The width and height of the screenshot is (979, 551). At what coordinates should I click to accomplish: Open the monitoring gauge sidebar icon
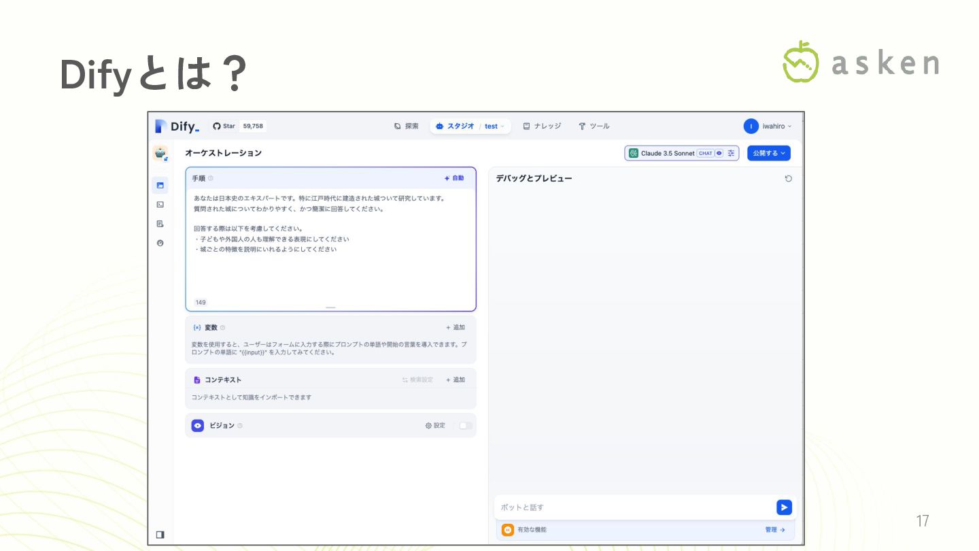160,243
